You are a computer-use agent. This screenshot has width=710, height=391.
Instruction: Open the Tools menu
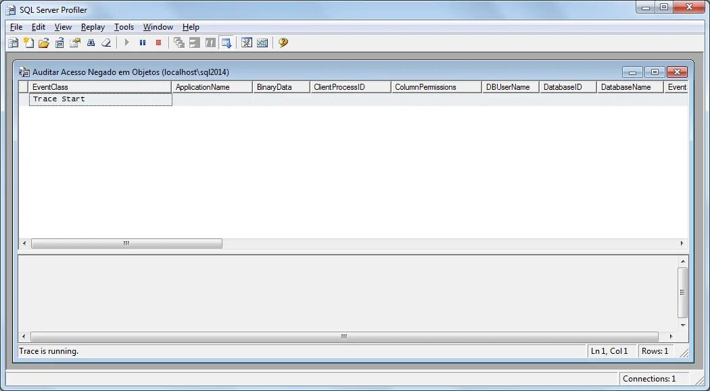coord(124,27)
